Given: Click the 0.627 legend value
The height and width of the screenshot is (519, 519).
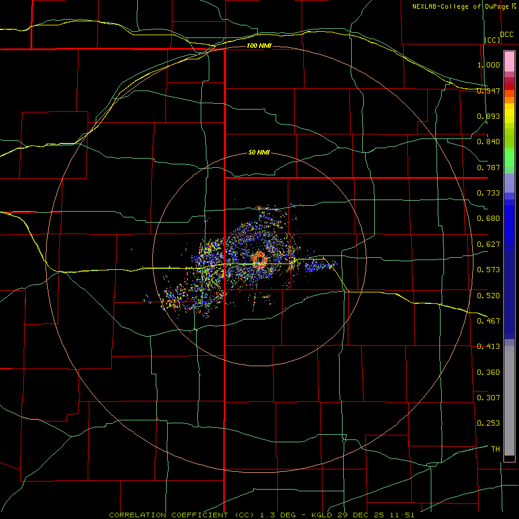Looking at the screenshot, I should 488,245.
